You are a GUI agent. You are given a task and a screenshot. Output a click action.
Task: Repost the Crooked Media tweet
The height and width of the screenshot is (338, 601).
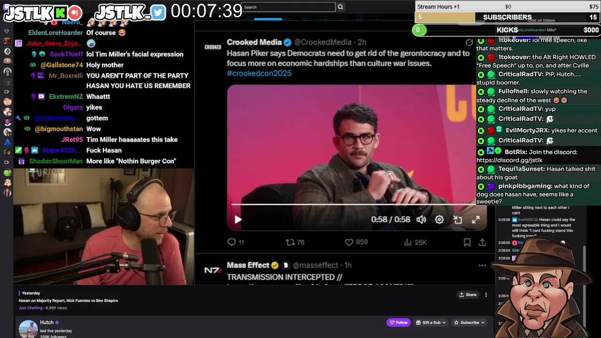point(295,242)
